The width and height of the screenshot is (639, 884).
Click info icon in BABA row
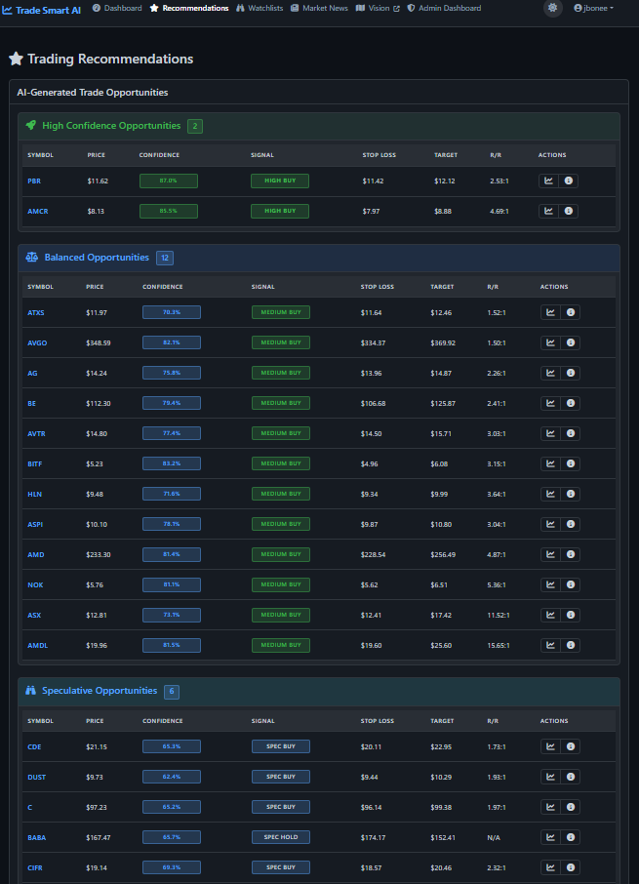(571, 837)
